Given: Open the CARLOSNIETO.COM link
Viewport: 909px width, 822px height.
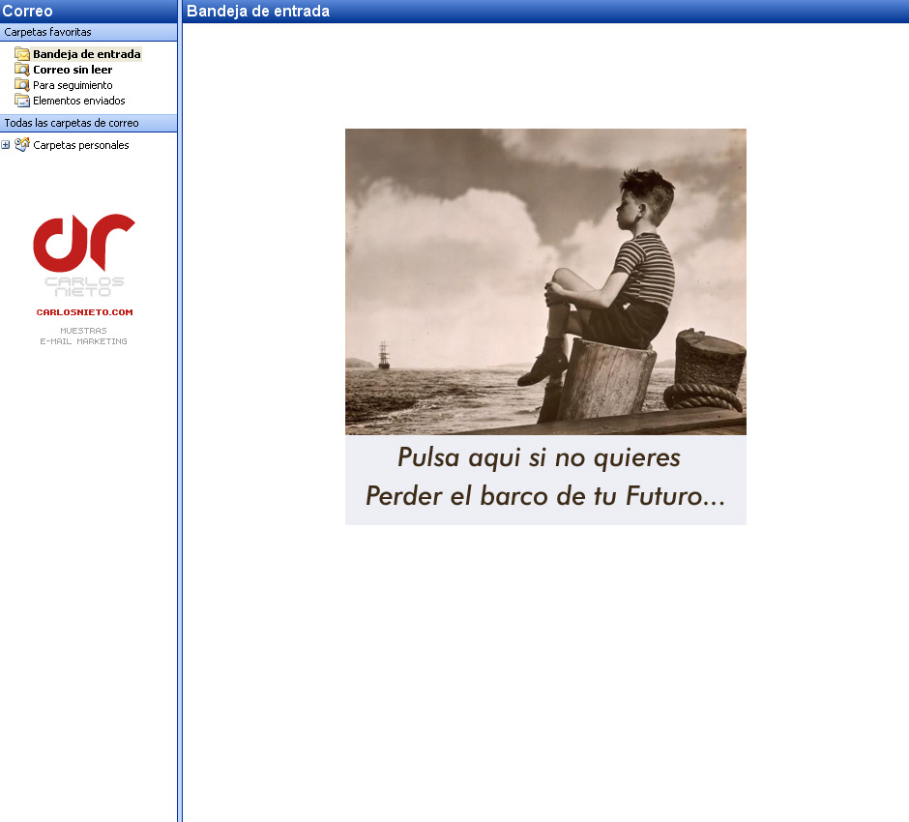Looking at the screenshot, I should (85, 311).
